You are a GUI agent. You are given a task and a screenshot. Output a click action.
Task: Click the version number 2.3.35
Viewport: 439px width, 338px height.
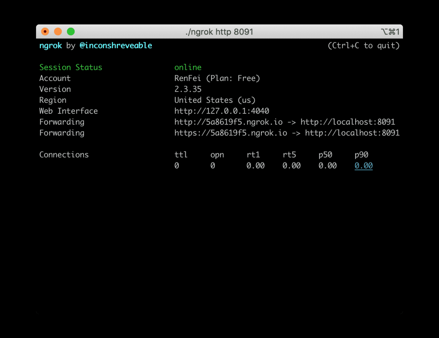[x=188, y=89]
